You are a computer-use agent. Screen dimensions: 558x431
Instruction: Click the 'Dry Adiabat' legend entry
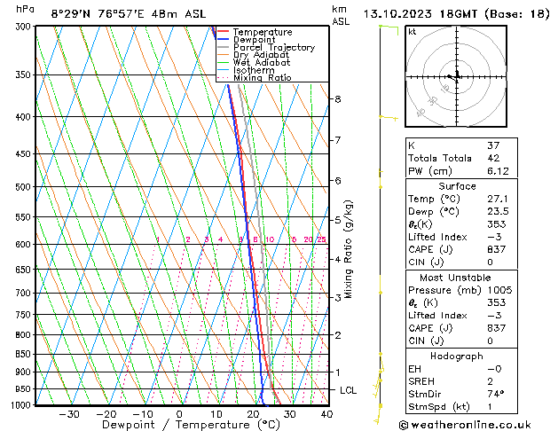[261, 55]
